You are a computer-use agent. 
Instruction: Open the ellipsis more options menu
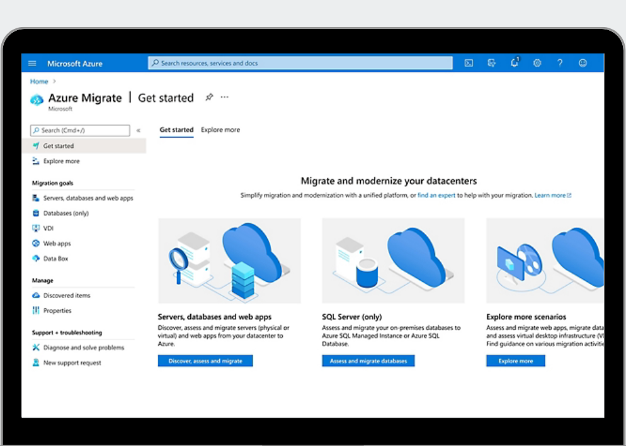[225, 97]
